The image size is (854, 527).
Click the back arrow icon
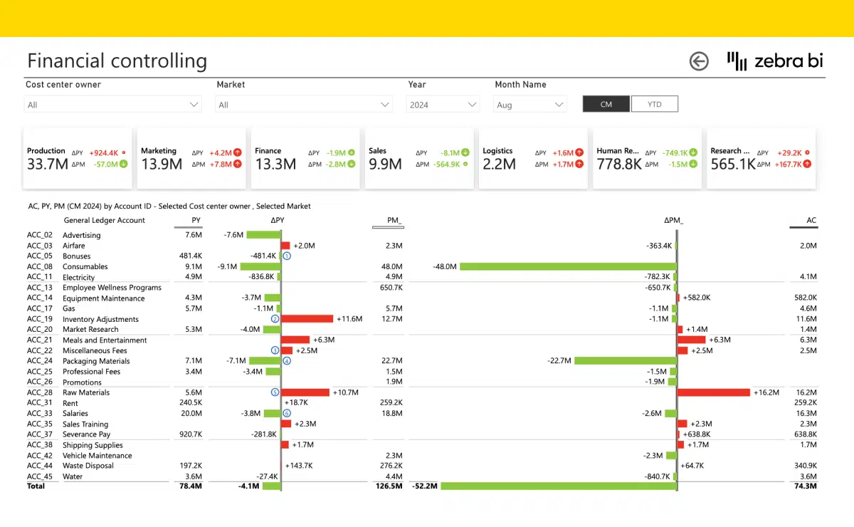point(699,62)
